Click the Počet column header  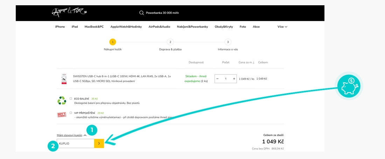pyautogui.click(x=226, y=62)
